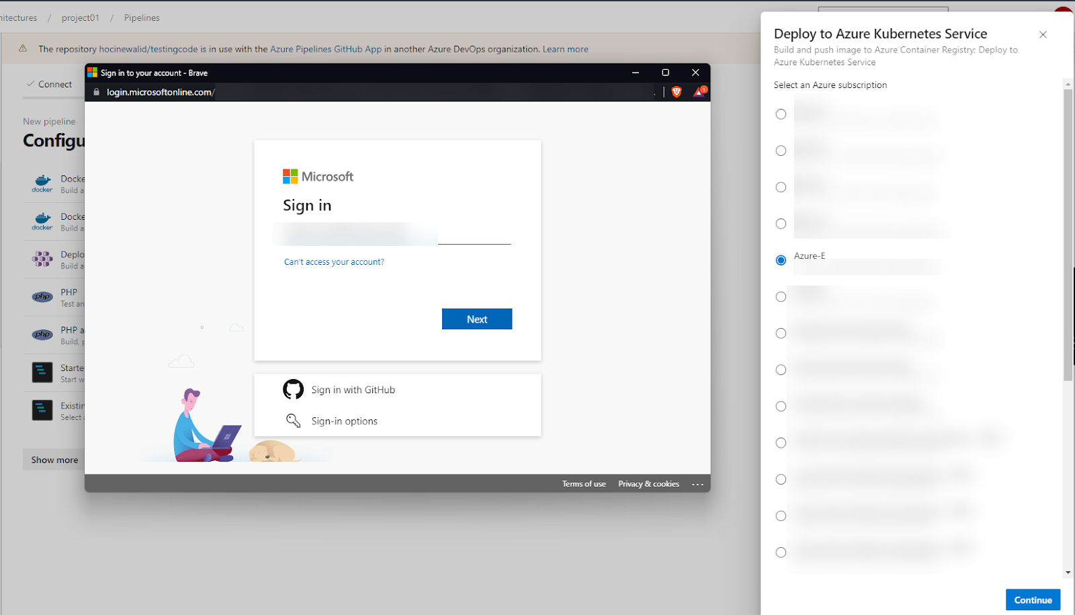Image resolution: width=1075 pixels, height=615 pixels.
Task: Click the more options ellipsis in sign-in footer
Action: 697,484
